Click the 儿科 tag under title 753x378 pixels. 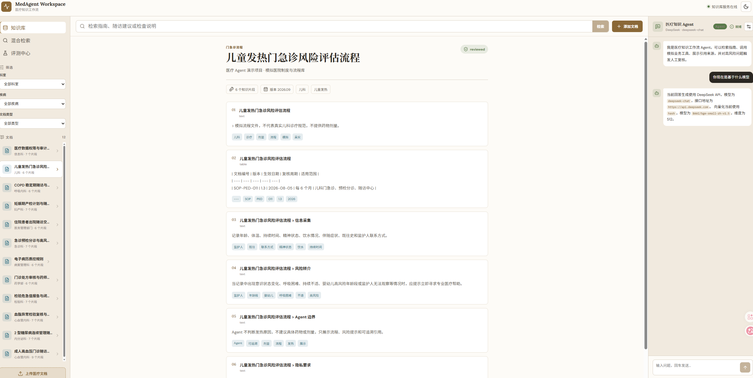(x=302, y=89)
